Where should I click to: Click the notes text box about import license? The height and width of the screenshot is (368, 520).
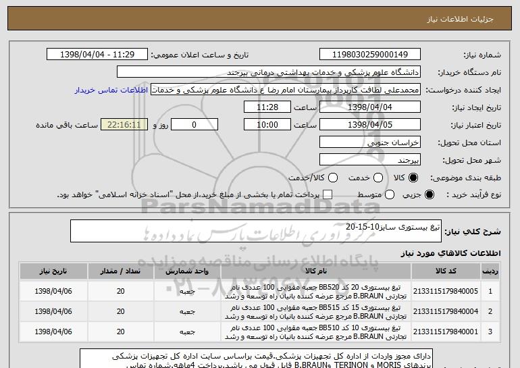coord(256,359)
